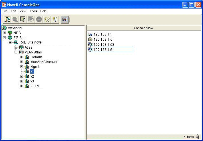
Task: Click the ConsoleOne title bar logo icon
Action: tap(4, 5)
